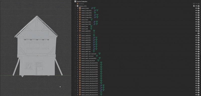The image size is (201, 96).
Task: Disable render camera icon for mesh_roof
Action: pos(198,26)
